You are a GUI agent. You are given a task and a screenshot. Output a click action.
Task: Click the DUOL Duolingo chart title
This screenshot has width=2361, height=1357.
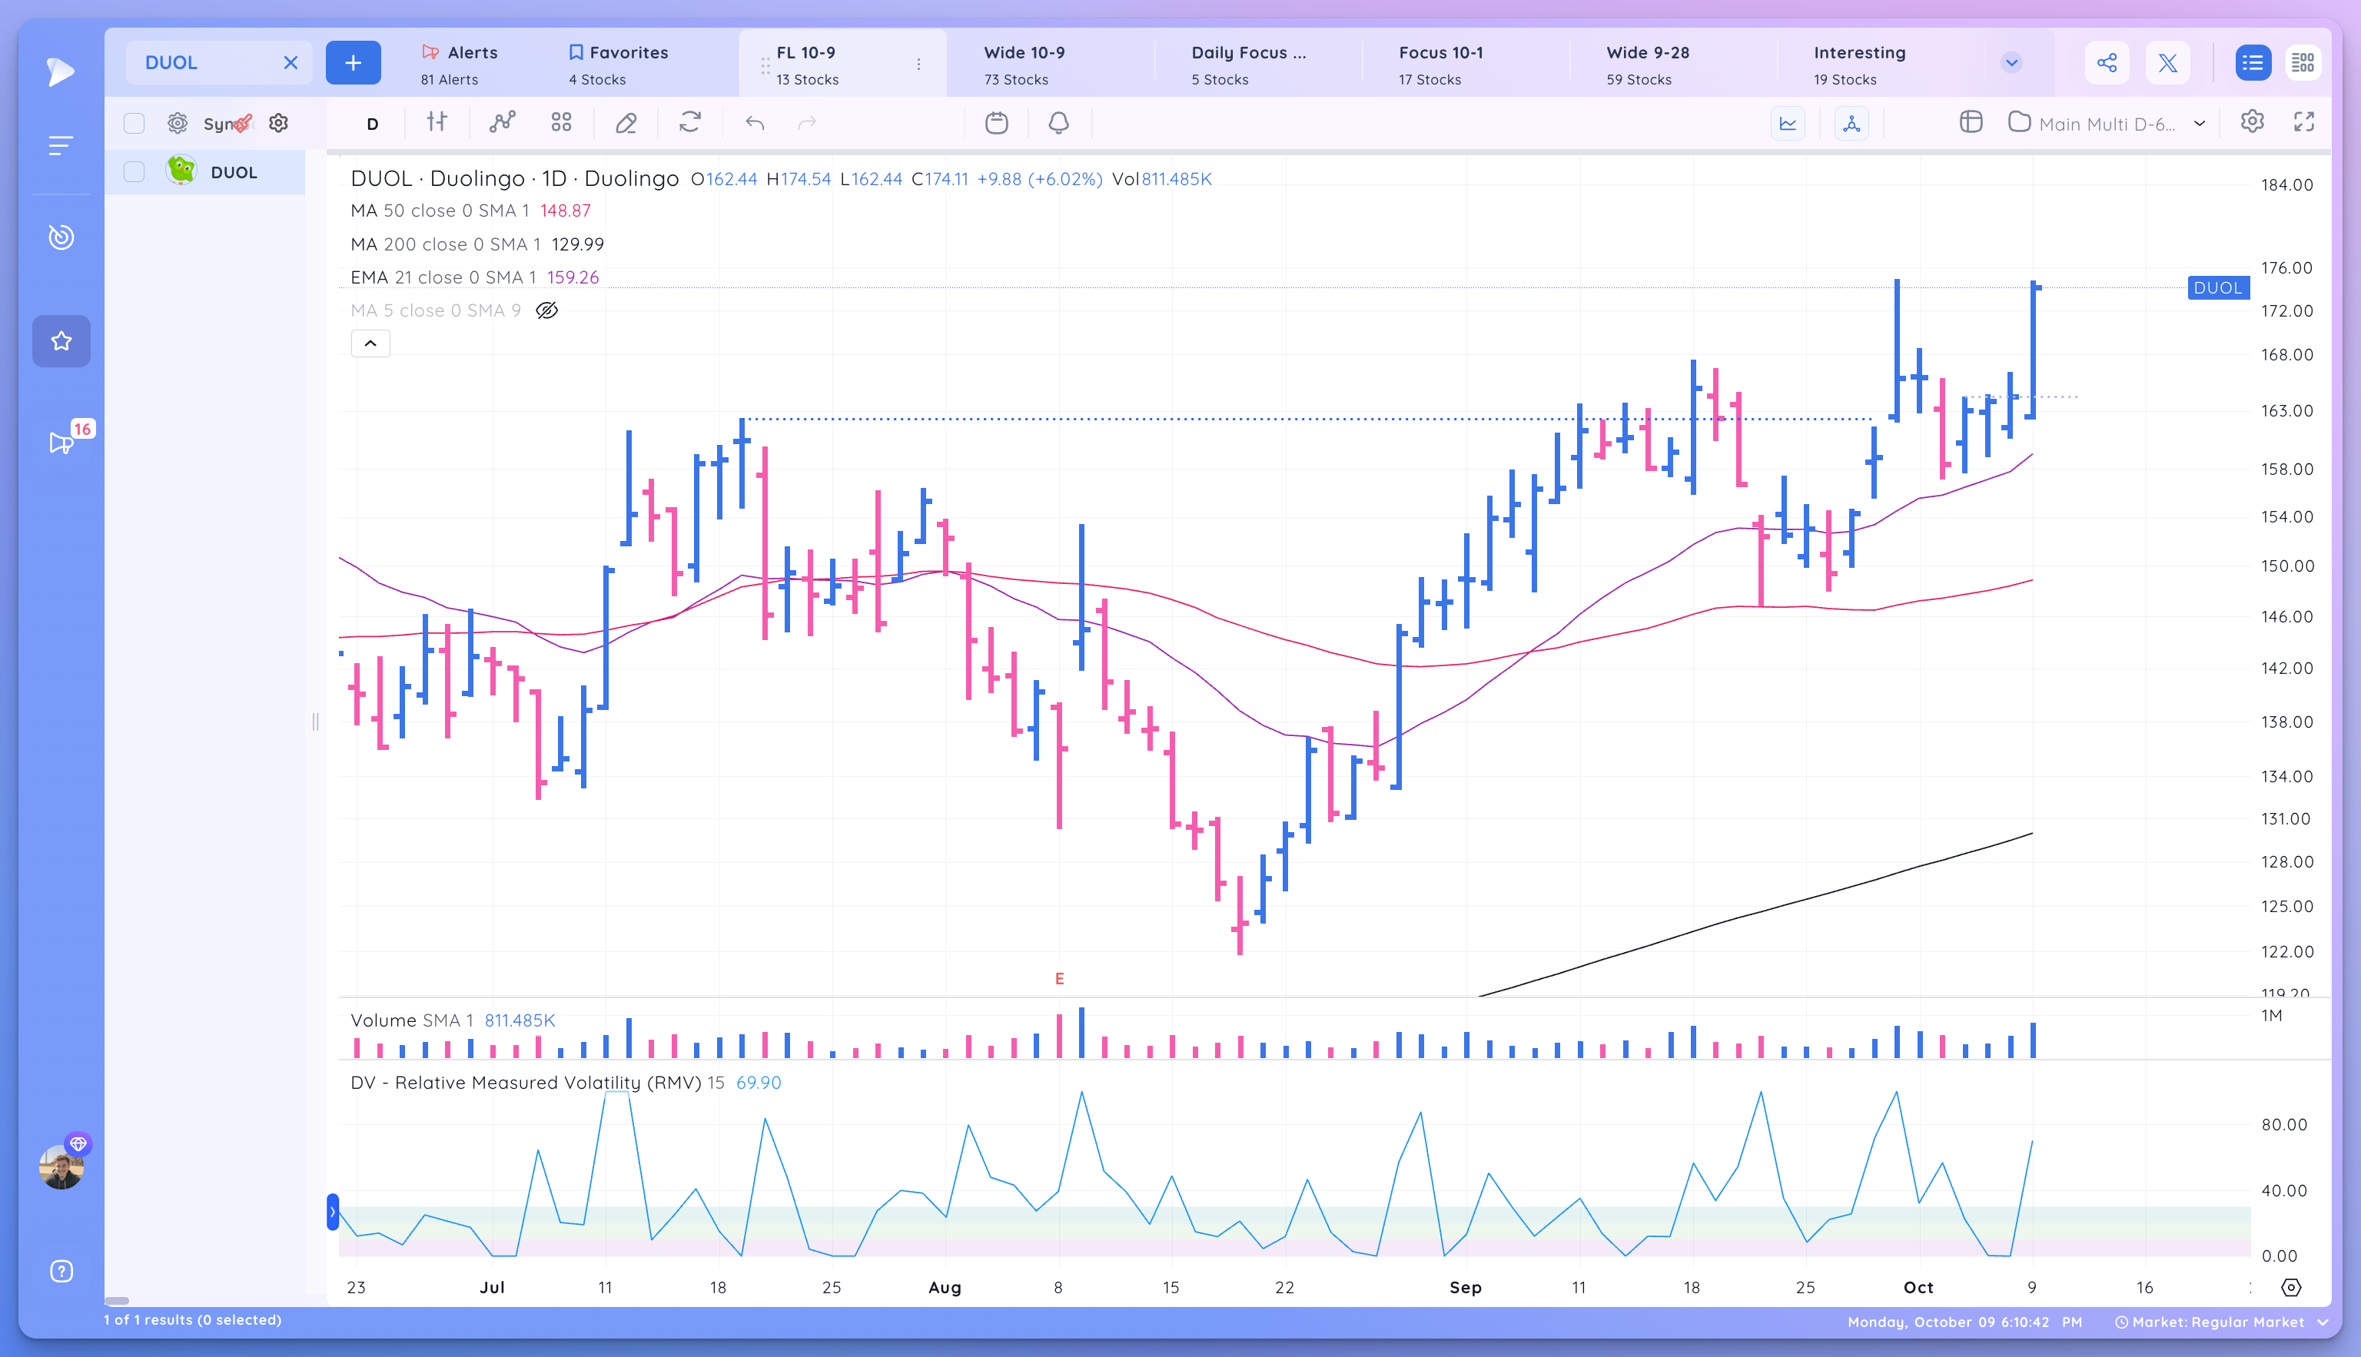coord(514,179)
